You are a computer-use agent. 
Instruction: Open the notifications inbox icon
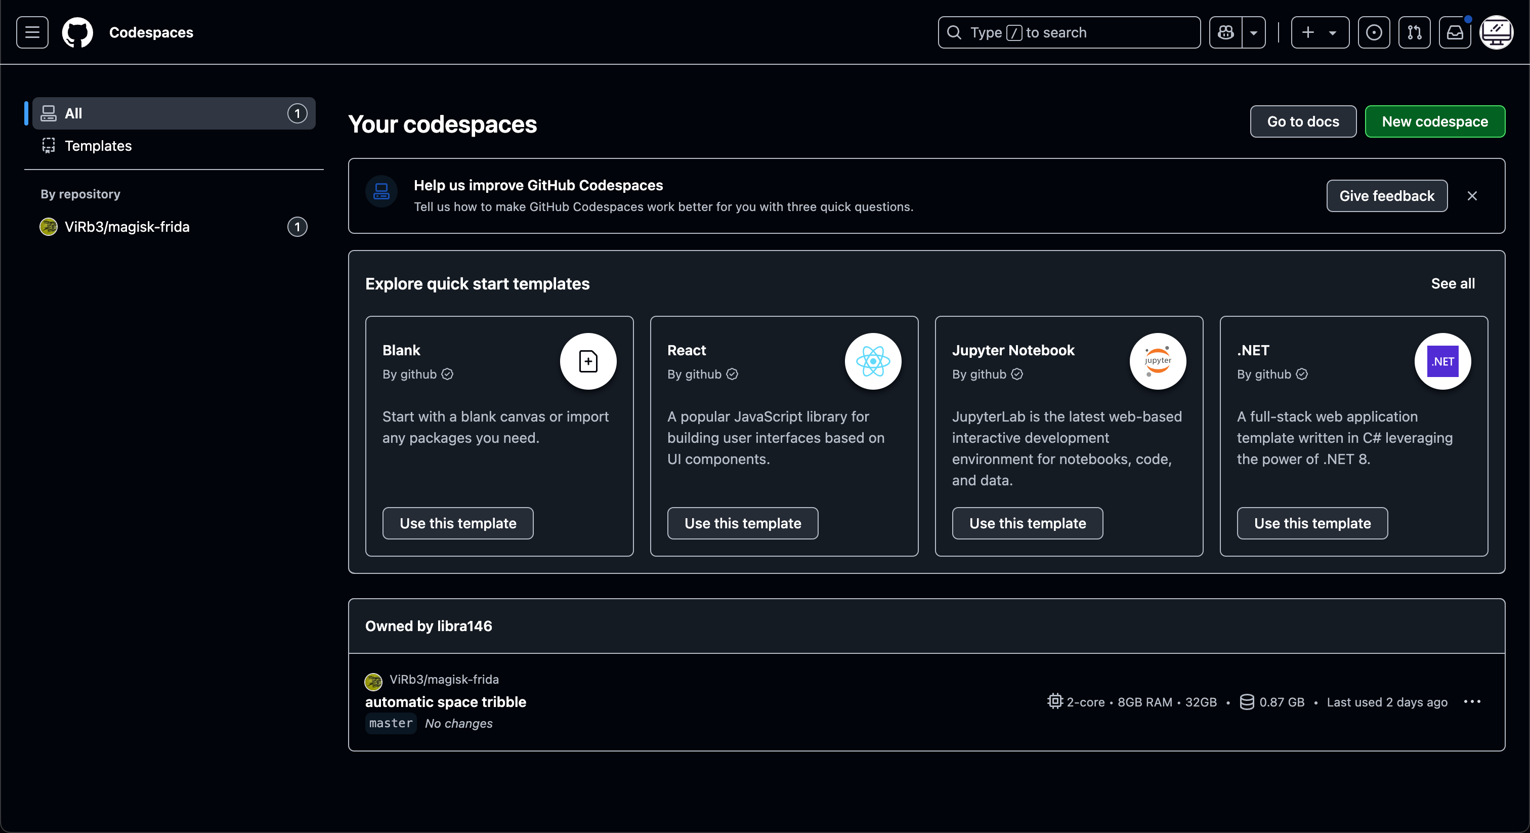click(1455, 32)
